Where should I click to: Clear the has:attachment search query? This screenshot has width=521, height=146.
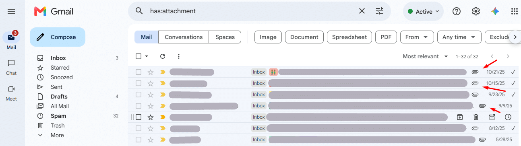[x=362, y=11]
